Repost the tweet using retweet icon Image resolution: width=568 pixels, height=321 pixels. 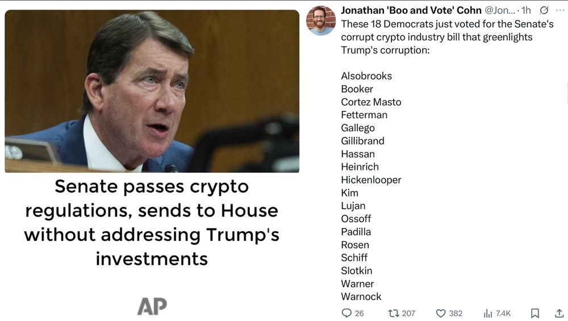pos(393,313)
